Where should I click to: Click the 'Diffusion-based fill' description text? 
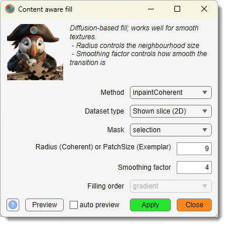[138, 45]
